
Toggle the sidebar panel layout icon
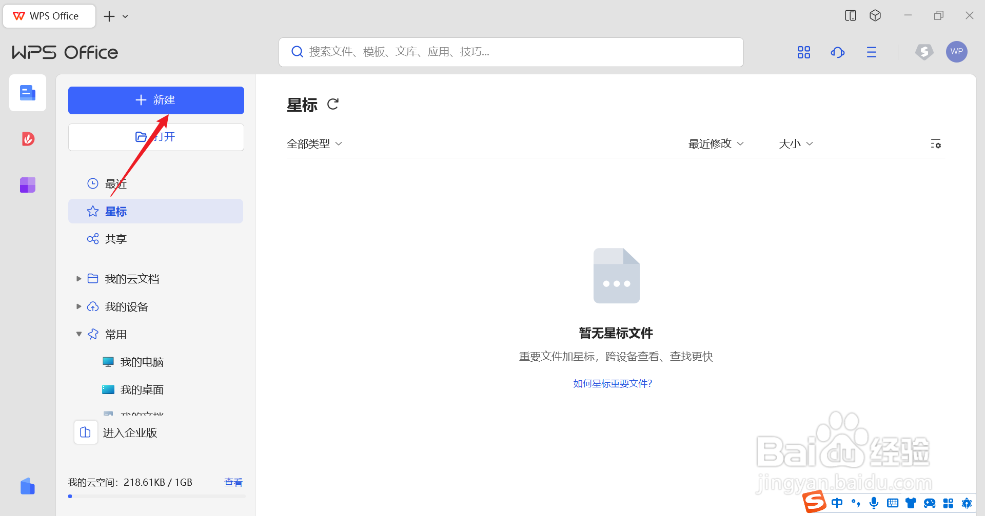point(851,15)
